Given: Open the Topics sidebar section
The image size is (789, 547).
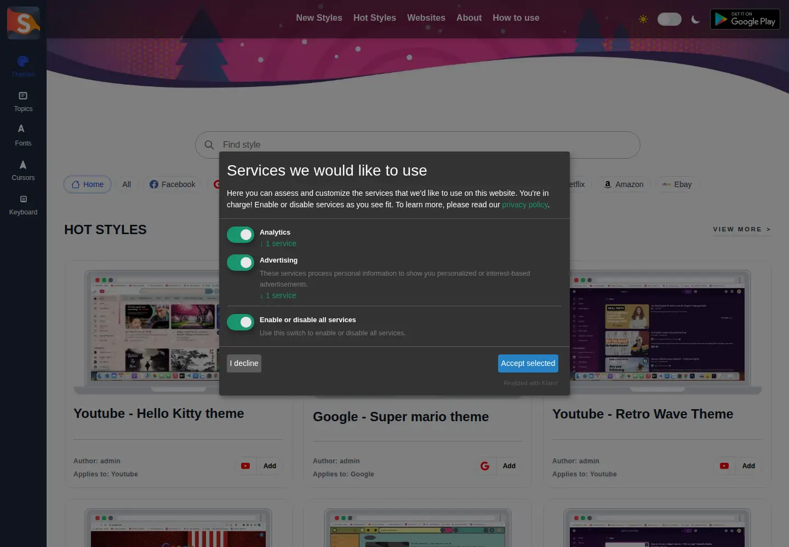Looking at the screenshot, I should tap(23, 102).
